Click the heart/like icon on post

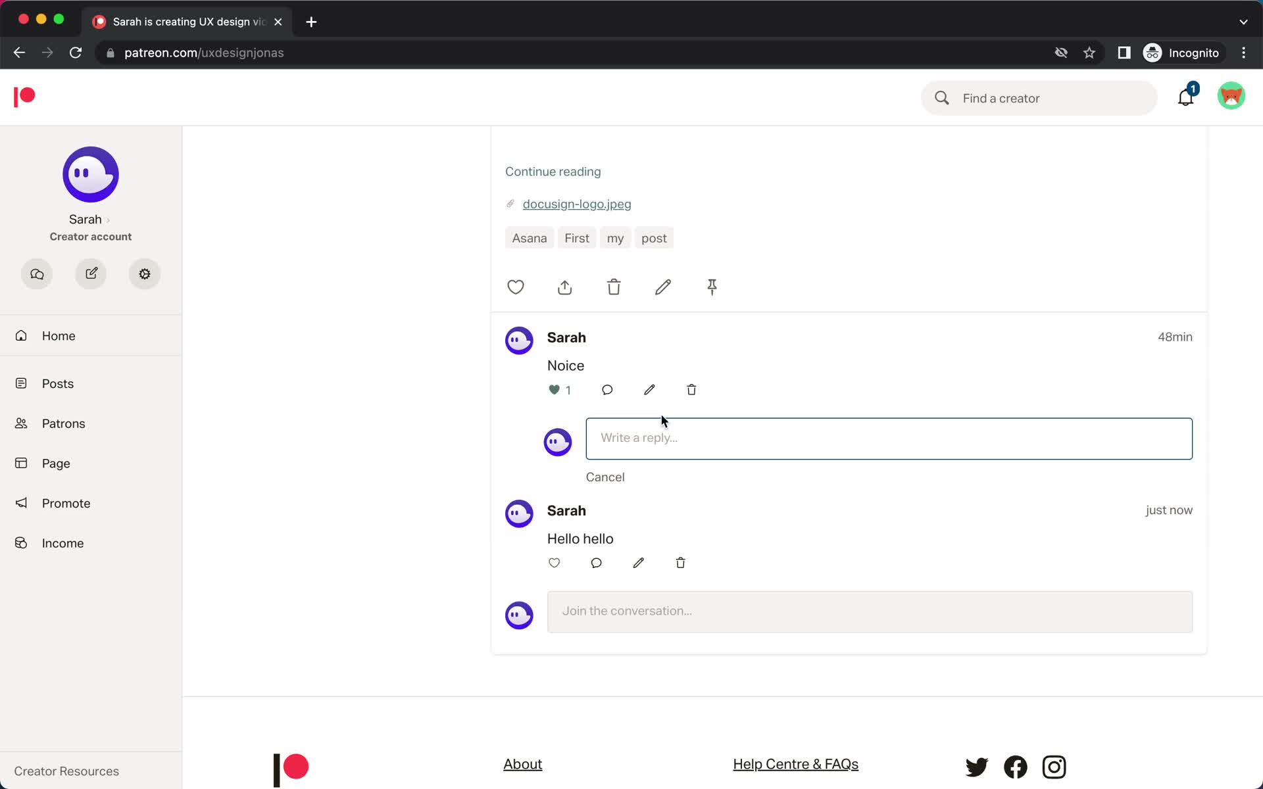(516, 287)
